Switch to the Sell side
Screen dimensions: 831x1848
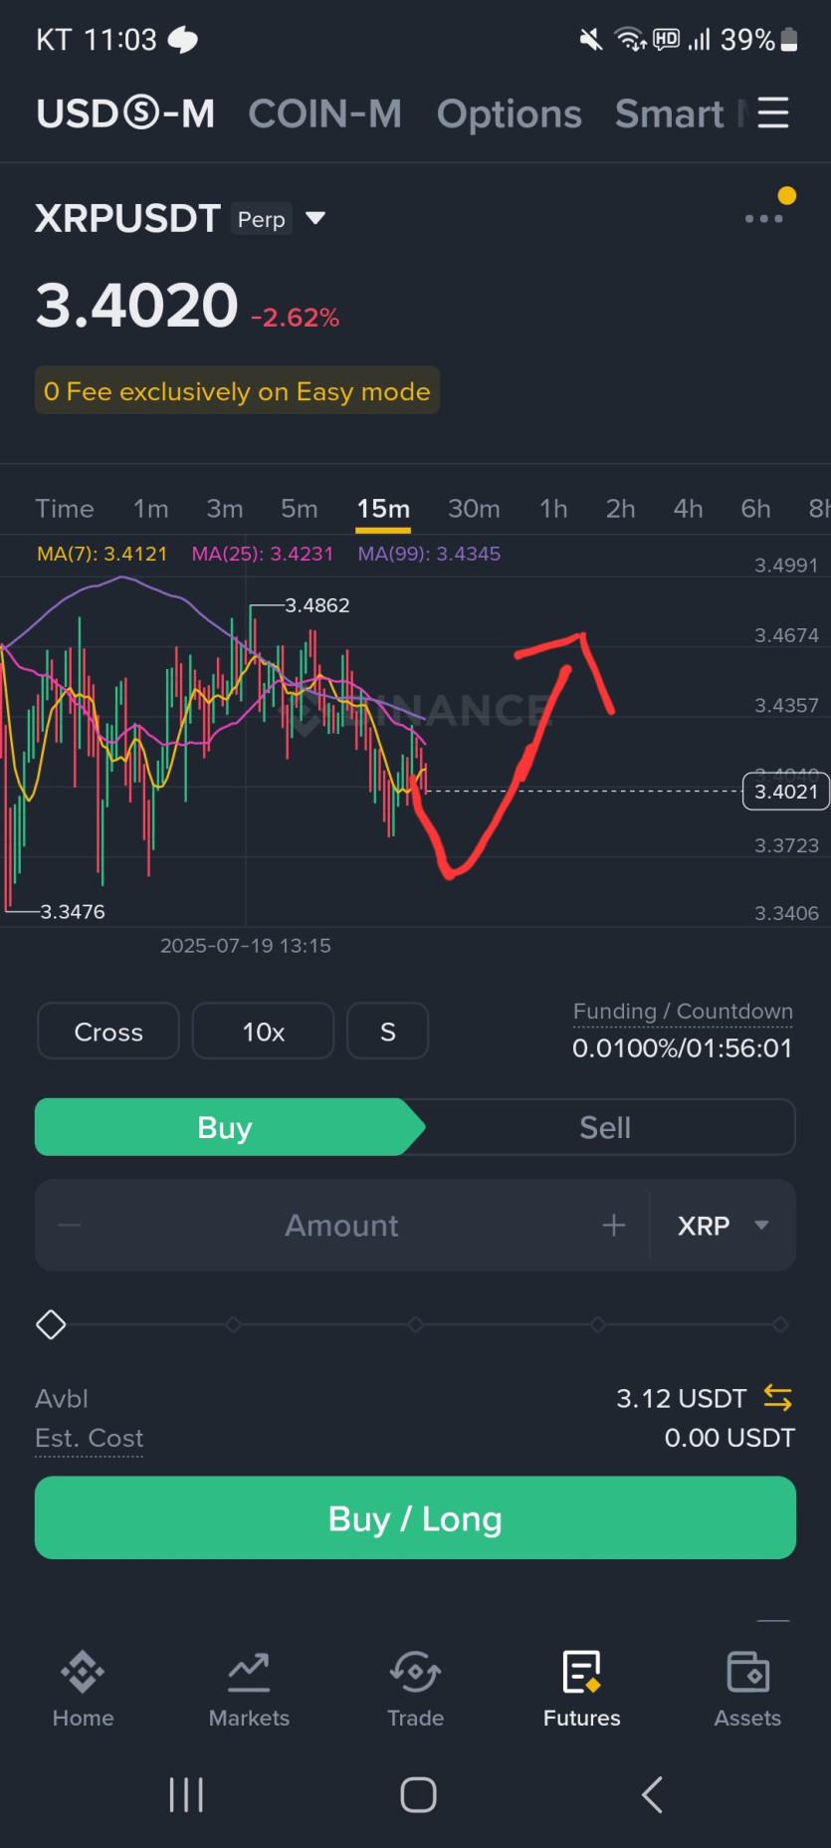(605, 1127)
